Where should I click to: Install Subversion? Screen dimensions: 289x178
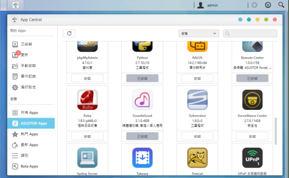pos(197,136)
